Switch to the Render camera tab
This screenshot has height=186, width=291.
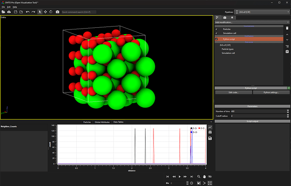click(x=225, y=18)
